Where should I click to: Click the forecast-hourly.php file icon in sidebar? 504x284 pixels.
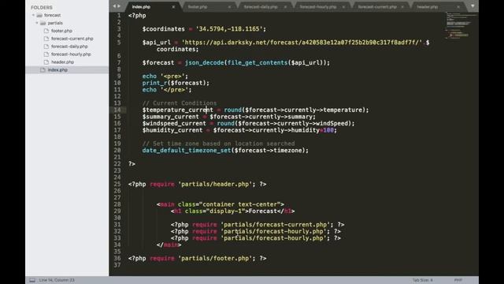[x=46, y=54]
